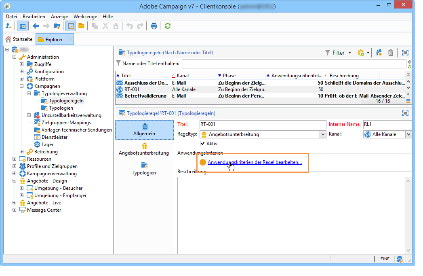The width and height of the screenshot is (423, 276).
Task: Expand the Message Center node
Action: 14,210
